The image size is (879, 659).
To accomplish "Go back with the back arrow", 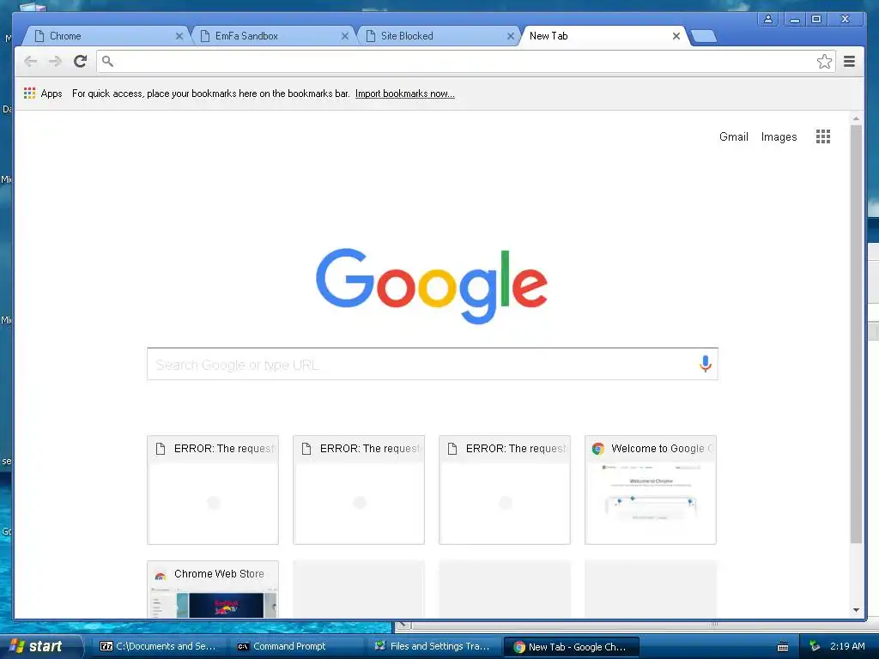I will click(x=30, y=61).
